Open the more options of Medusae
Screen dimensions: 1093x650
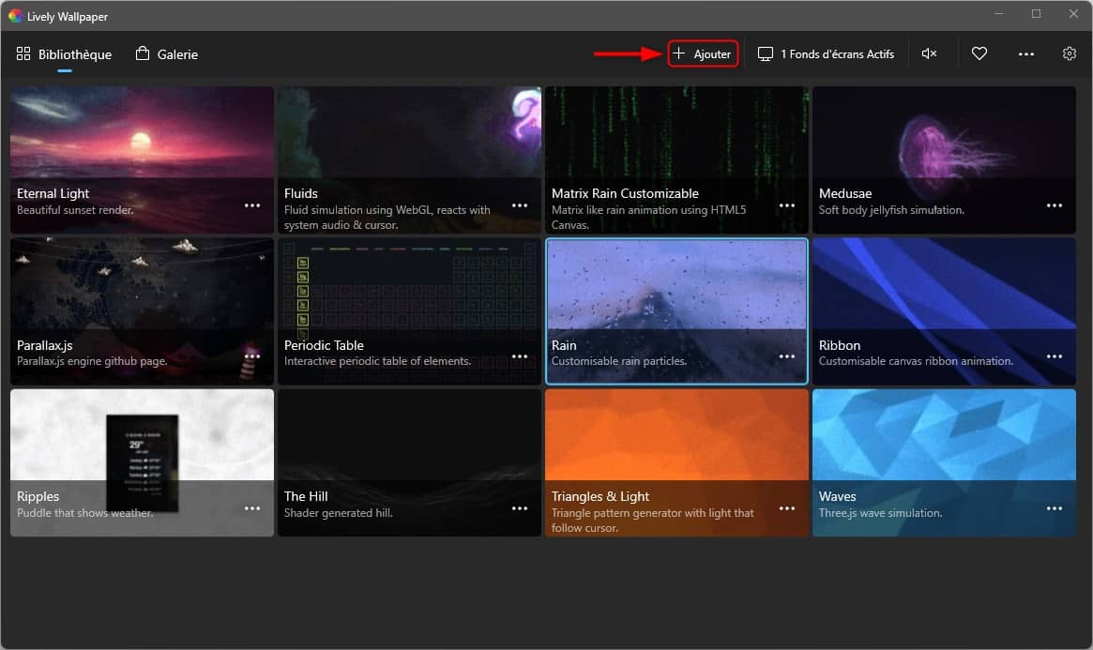1055,205
